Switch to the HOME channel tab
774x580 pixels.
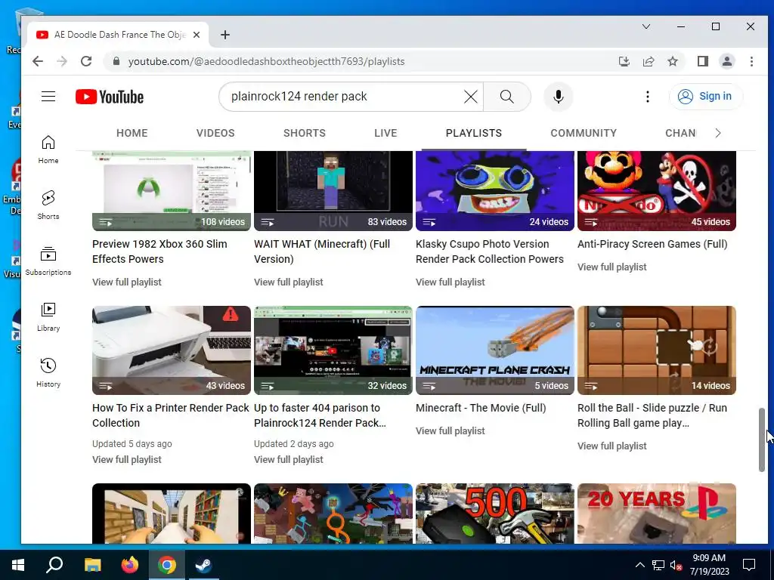[132, 133]
